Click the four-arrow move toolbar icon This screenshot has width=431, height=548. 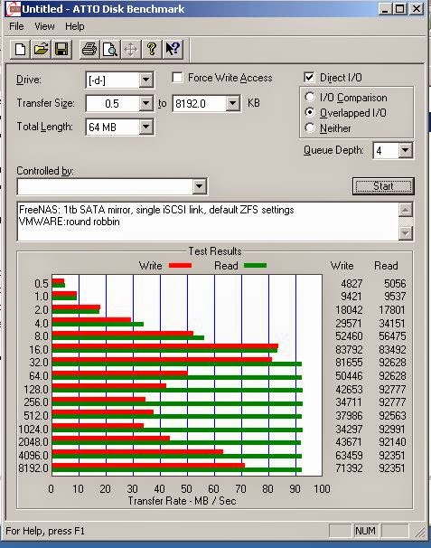pyautogui.click(x=131, y=49)
